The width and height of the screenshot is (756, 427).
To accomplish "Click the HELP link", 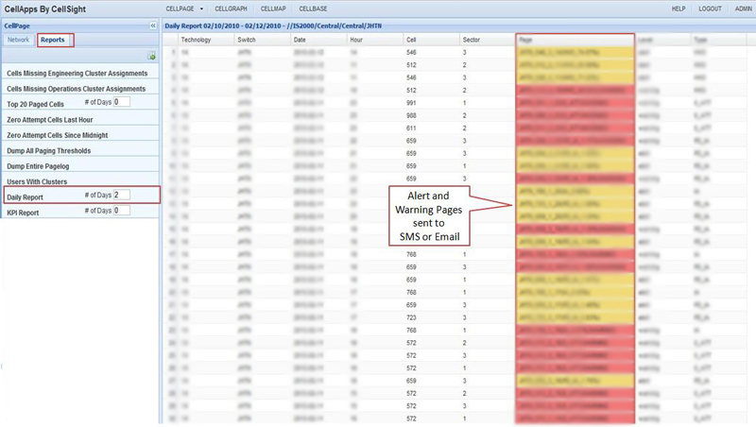I will point(678,9).
